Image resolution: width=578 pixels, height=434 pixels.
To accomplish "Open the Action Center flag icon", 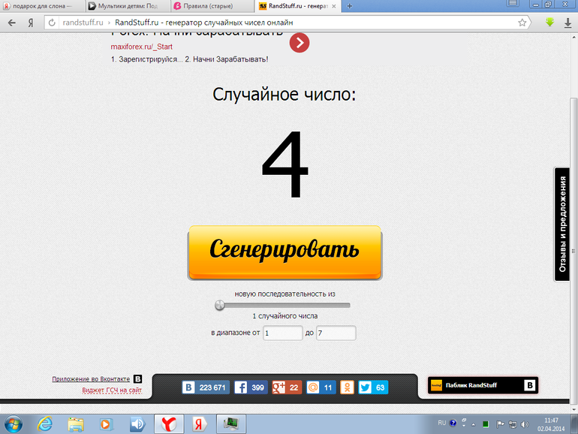I will pyautogui.click(x=500, y=424).
